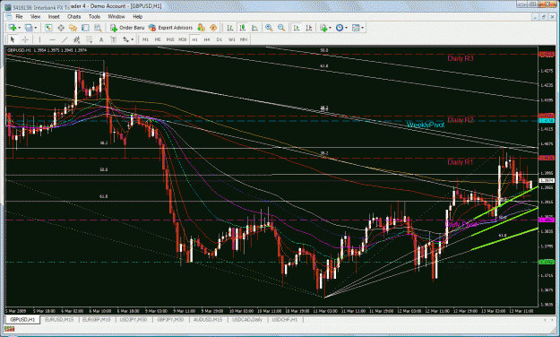Open the View menu
The image size is (560, 337).
click(x=35, y=16)
